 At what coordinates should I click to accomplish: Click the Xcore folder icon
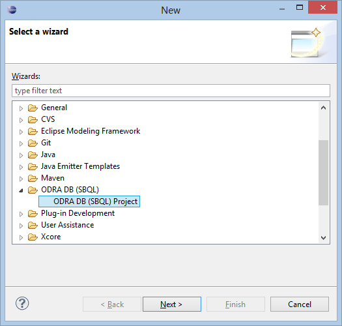click(x=33, y=237)
